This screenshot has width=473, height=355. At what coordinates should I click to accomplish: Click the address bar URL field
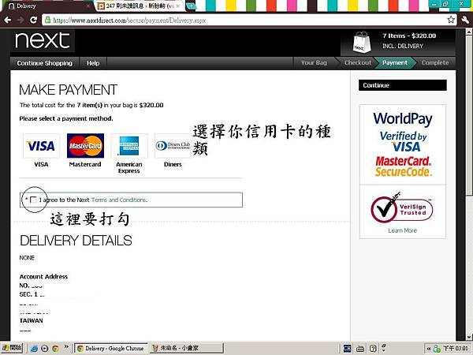click(x=245, y=21)
